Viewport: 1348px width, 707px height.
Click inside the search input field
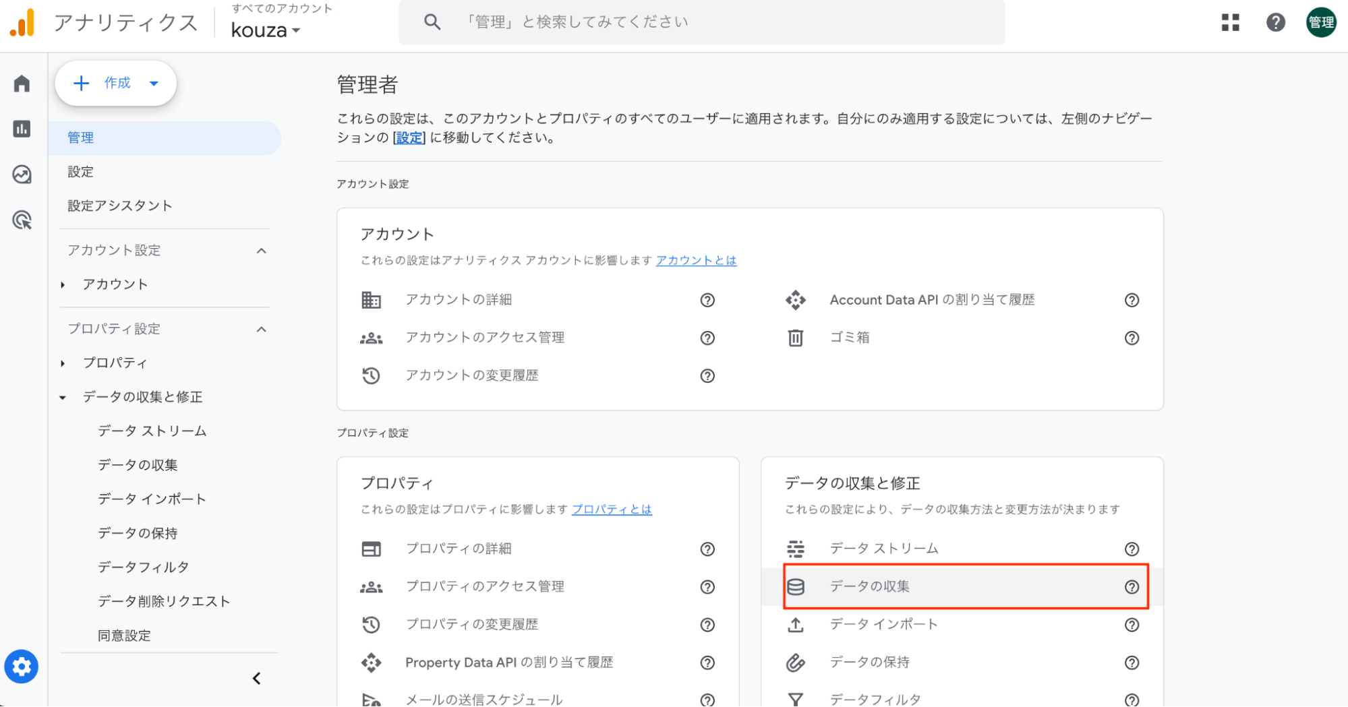click(674, 22)
